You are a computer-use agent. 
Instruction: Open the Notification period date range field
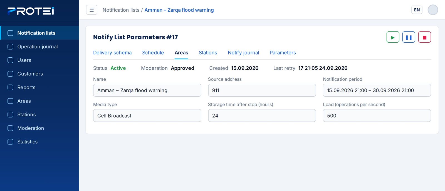click(377, 90)
